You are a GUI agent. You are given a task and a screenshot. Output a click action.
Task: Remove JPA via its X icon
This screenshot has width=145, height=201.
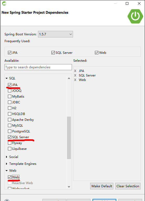point(75,71)
